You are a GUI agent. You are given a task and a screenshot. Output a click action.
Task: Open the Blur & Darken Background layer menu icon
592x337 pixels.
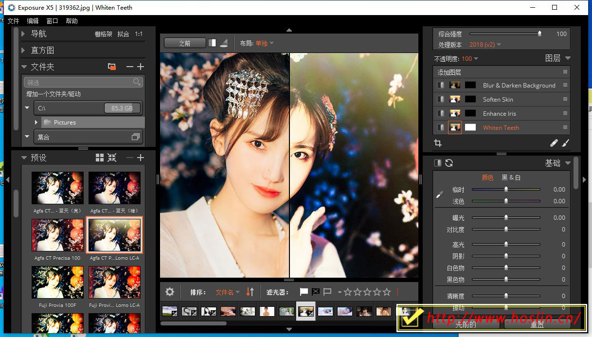(565, 85)
